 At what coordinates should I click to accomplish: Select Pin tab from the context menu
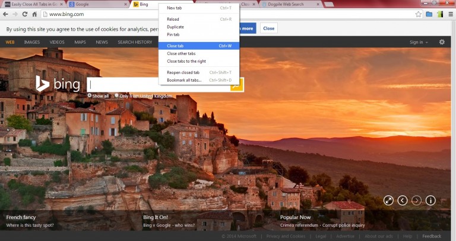tap(199, 34)
